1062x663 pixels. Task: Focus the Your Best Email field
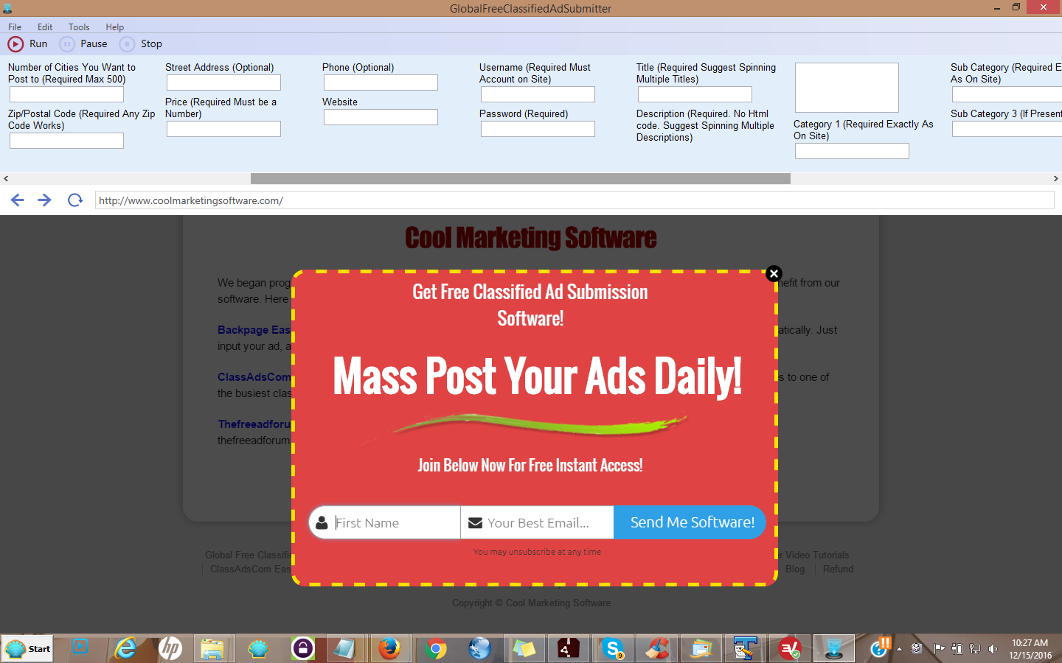[546, 523]
